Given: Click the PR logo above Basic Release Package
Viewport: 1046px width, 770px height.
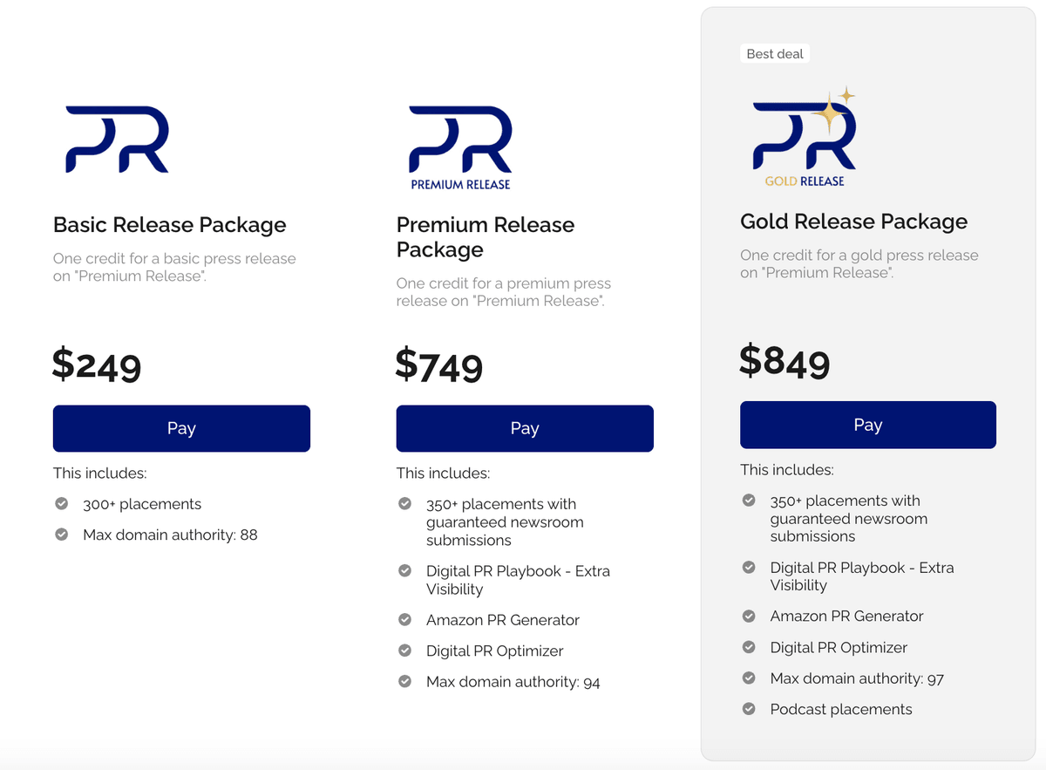Looking at the screenshot, I should [116, 140].
